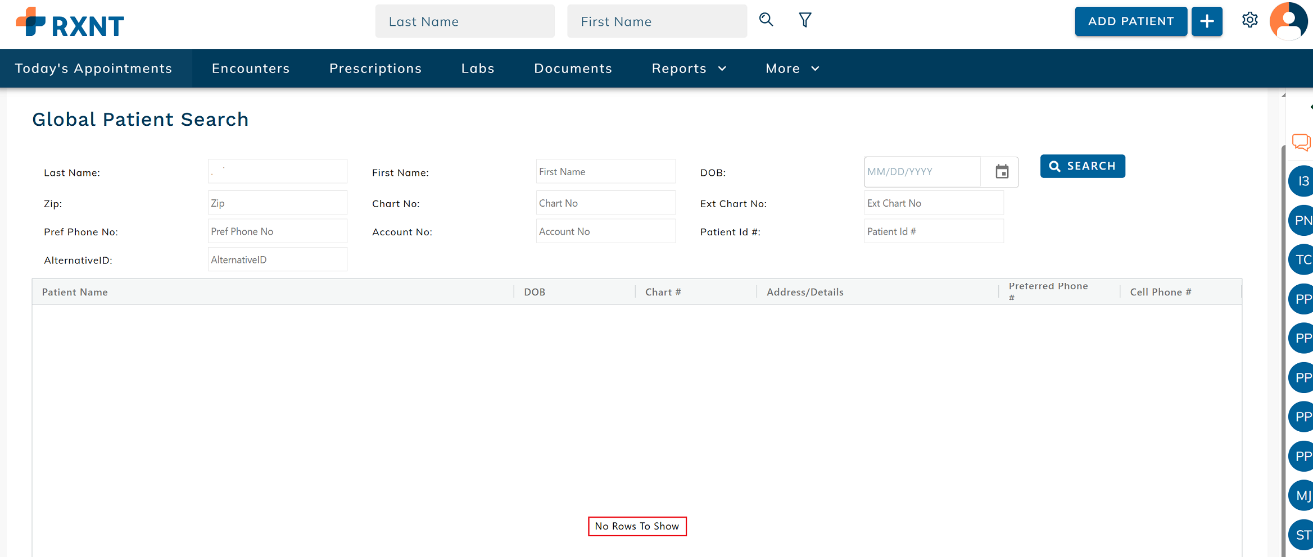This screenshot has width=1313, height=557.
Task: Expand the More dropdown menu
Action: (792, 69)
